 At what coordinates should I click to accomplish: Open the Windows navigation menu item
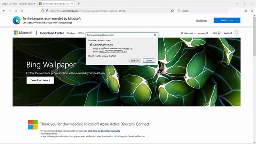[71, 33]
